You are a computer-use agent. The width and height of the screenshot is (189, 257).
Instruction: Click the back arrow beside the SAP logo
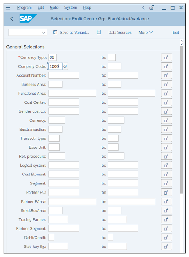[11, 18]
